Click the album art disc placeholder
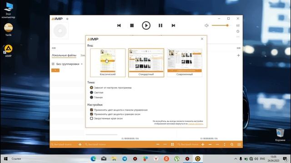The height and width of the screenshot is (163, 291). pyautogui.click(x=60, y=31)
